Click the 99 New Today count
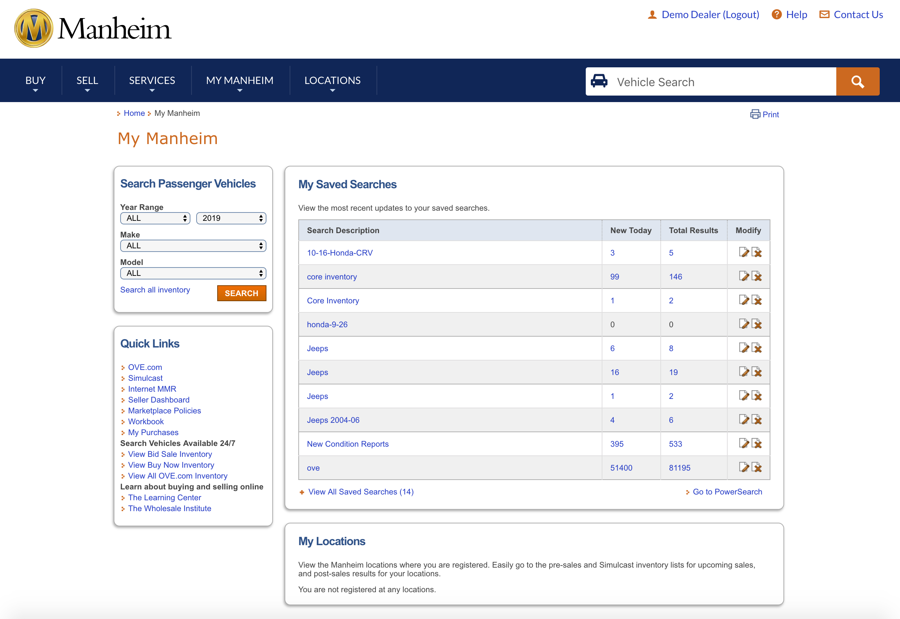The image size is (900, 619). coord(614,277)
